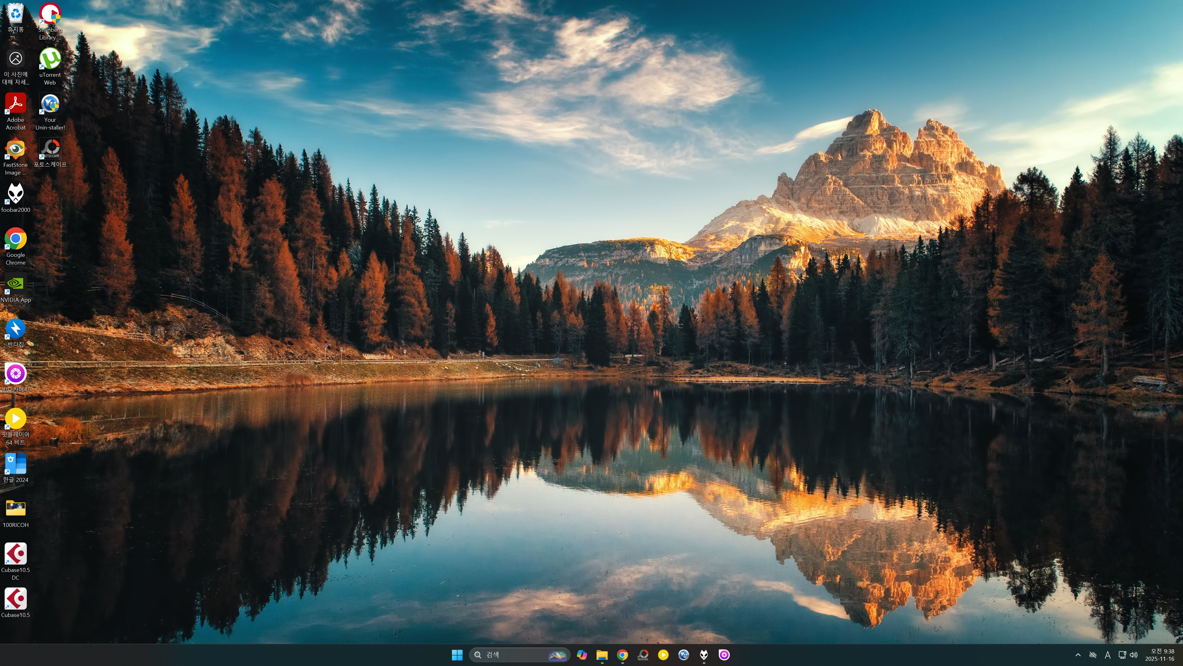
Task: Open the clock and date flyout
Action: (x=1160, y=655)
